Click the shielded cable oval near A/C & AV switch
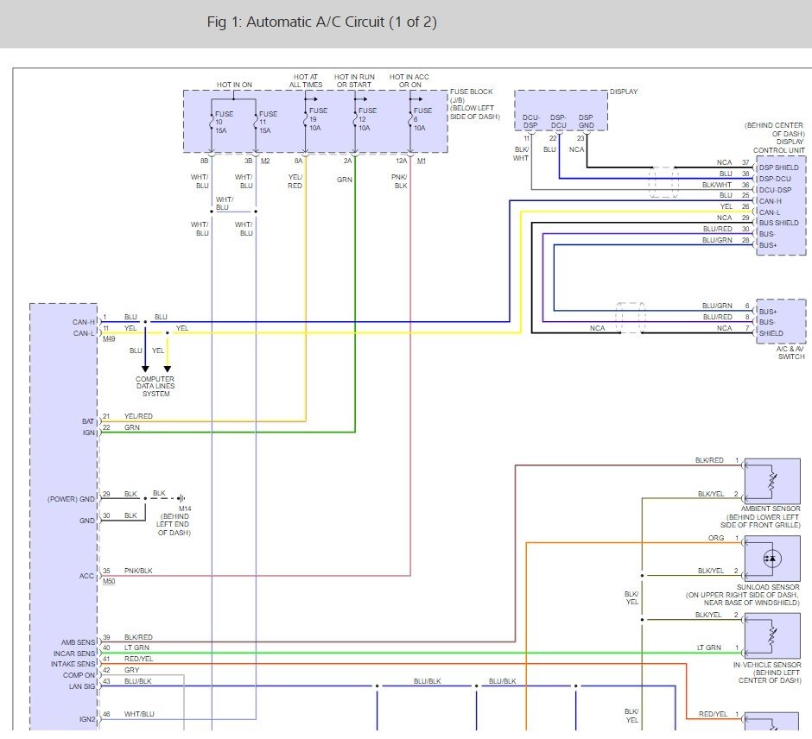The width and height of the screenshot is (812, 739). [x=631, y=318]
